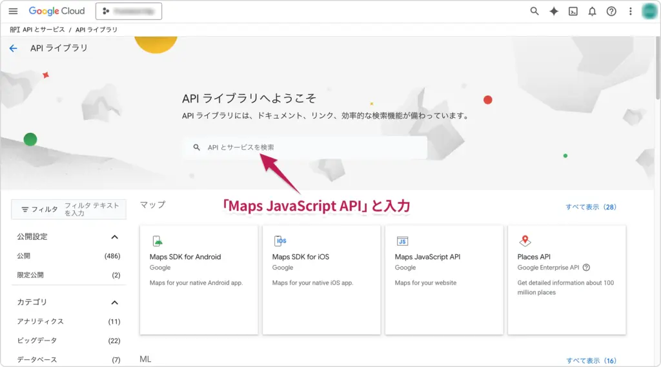Go back using the back arrow
Viewport: 661px width, 367px height.
click(x=13, y=48)
